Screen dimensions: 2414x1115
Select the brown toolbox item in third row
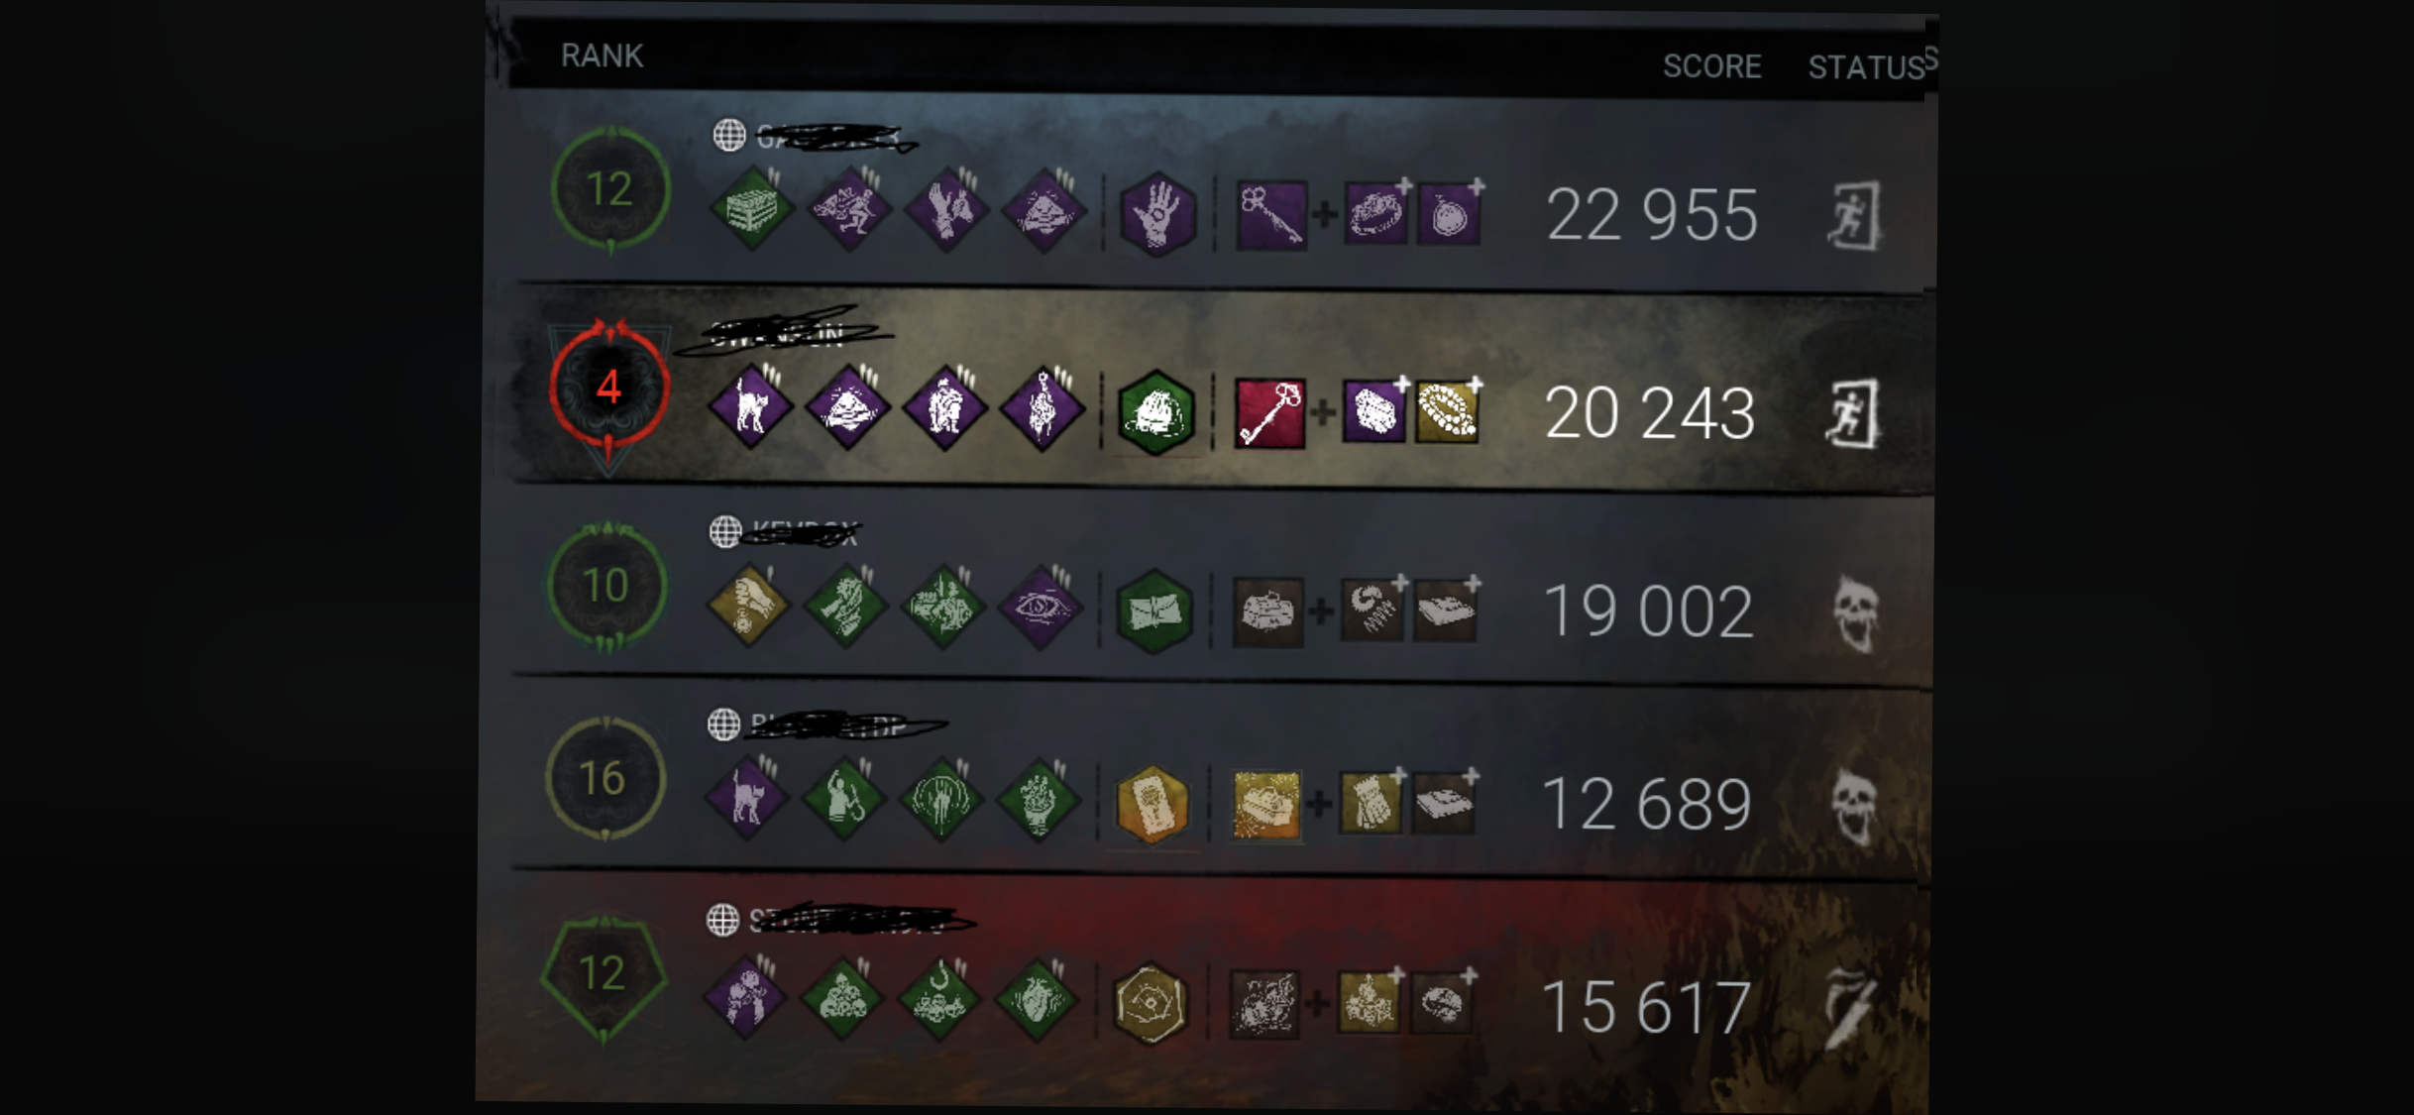(1267, 612)
